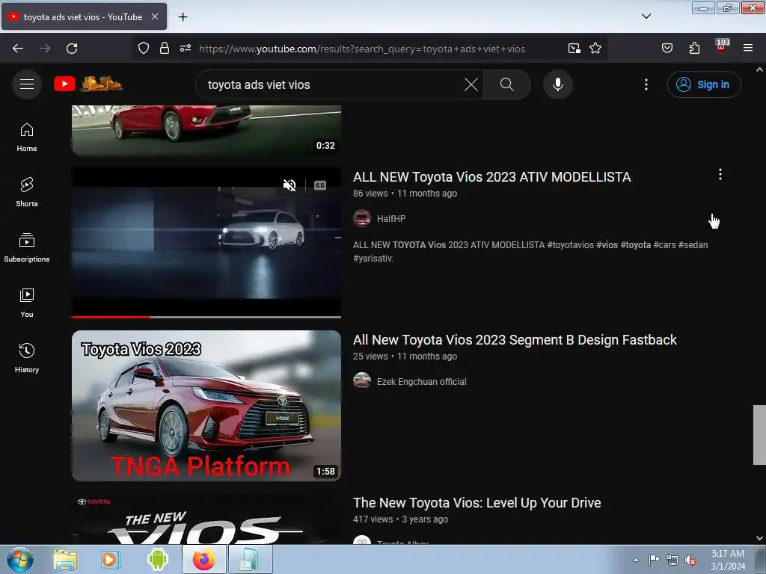The width and height of the screenshot is (766, 574).
Task: Open Shorts in the sidebar
Action: (27, 192)
